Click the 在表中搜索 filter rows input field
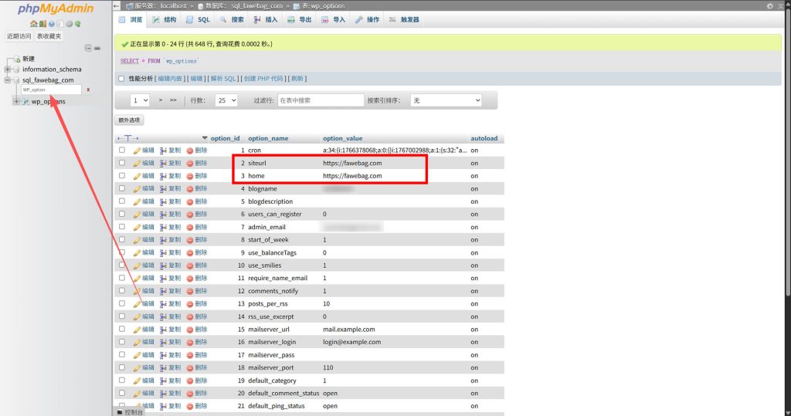 [x=320, y=100]
